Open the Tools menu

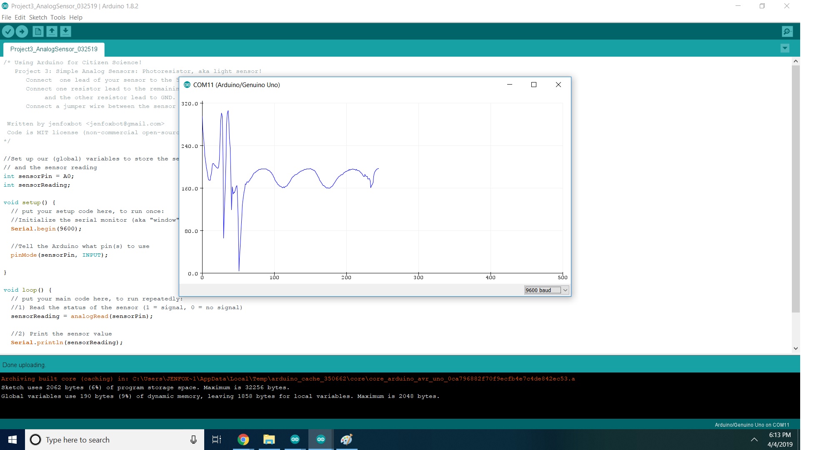(x=58, y=17)
